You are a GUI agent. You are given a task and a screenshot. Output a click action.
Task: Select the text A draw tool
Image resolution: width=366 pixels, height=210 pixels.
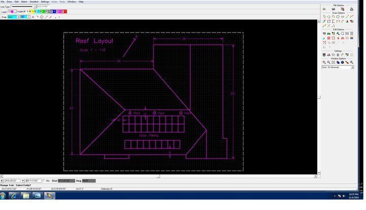(x=347, y=21)
